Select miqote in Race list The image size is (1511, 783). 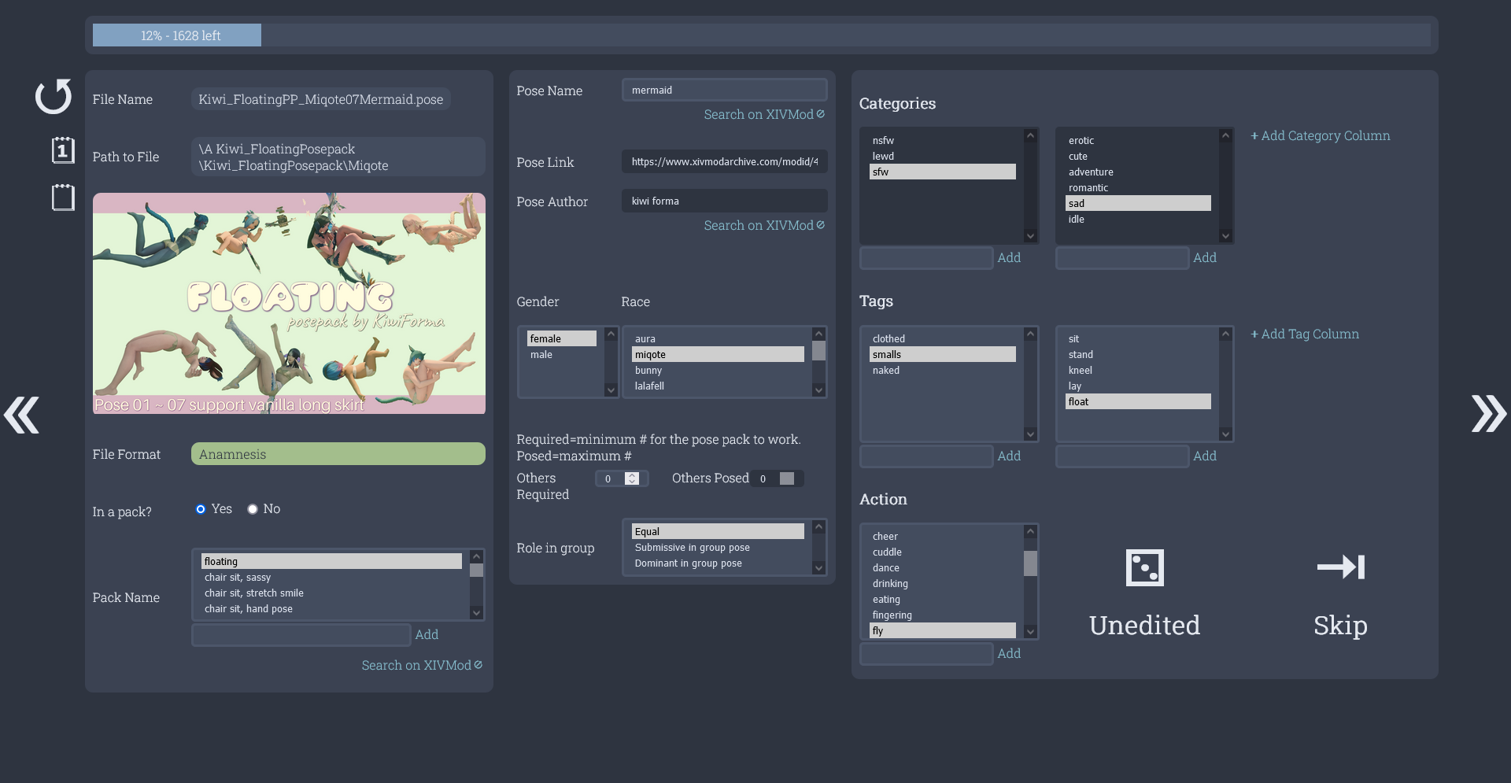(x=718, y=354)
